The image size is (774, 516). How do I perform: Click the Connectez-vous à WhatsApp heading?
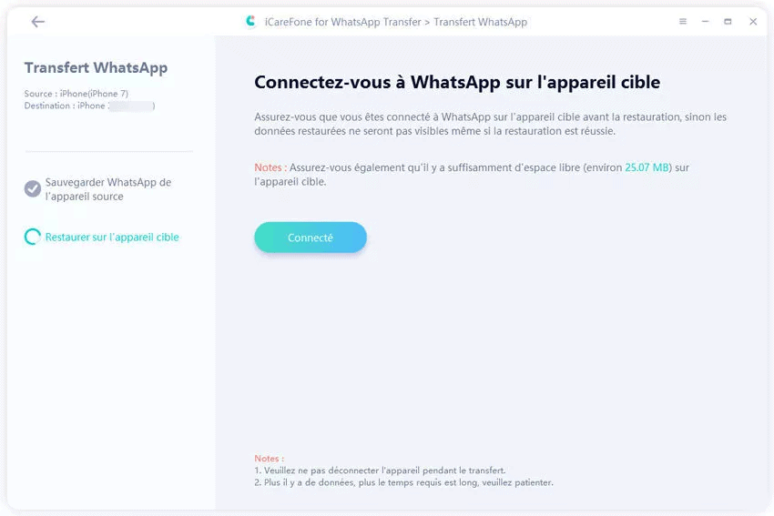click(457, 82)
